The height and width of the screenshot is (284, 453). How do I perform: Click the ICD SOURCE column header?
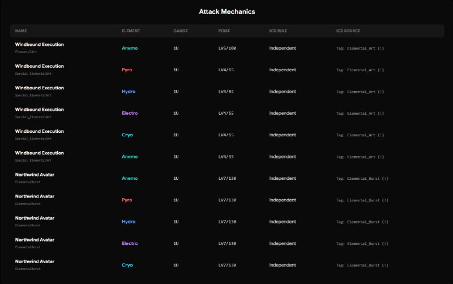pyautogui.click(x=348, y=31)
